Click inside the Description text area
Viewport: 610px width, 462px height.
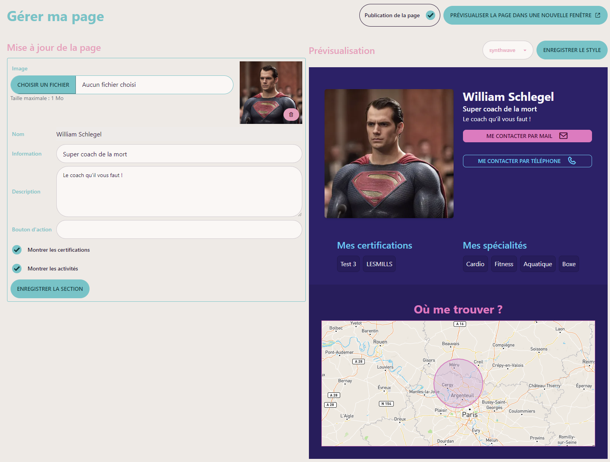point(179,192)
